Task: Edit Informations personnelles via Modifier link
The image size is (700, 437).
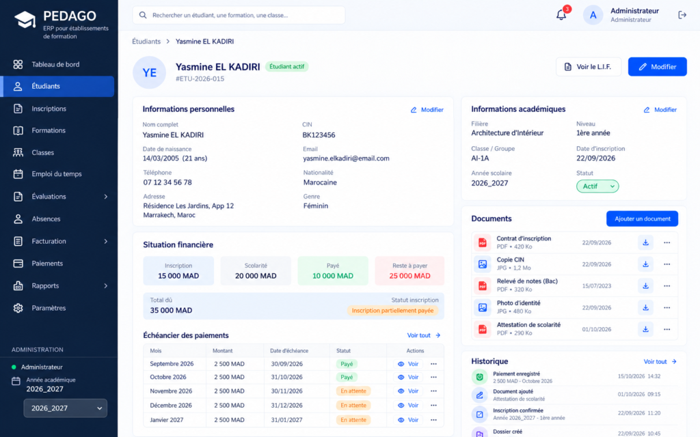Action: click(427, 110)
